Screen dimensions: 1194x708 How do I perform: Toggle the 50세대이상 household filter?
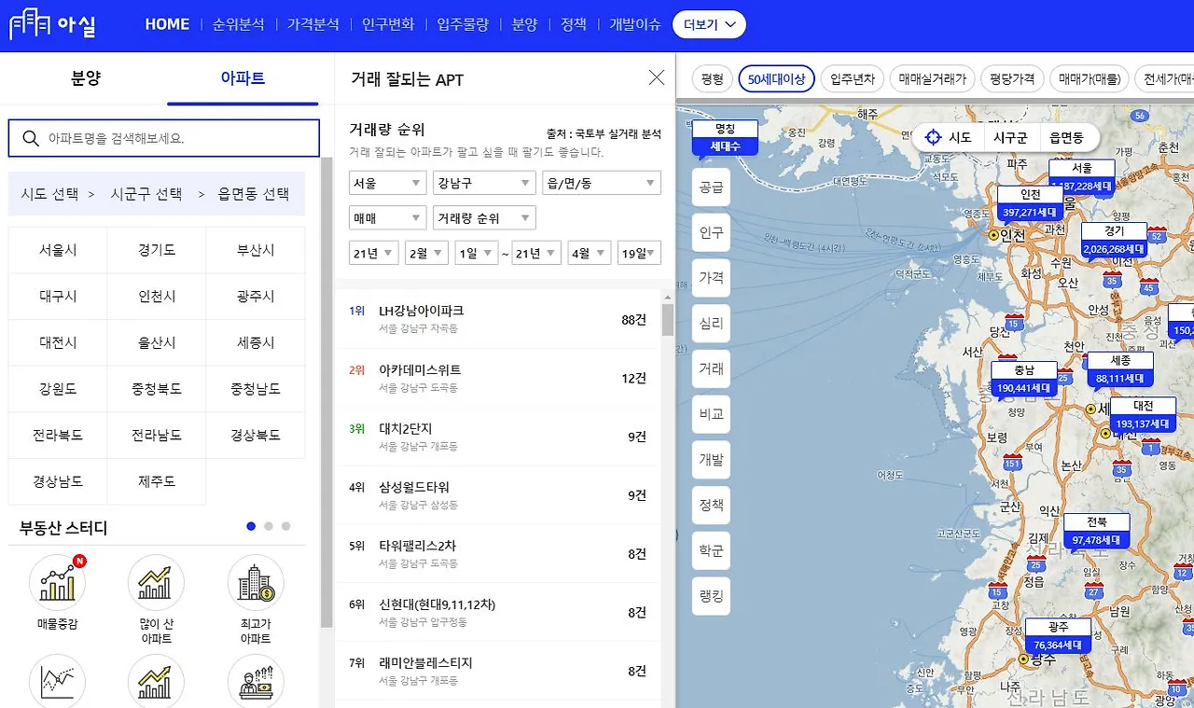tap(778, 79)
